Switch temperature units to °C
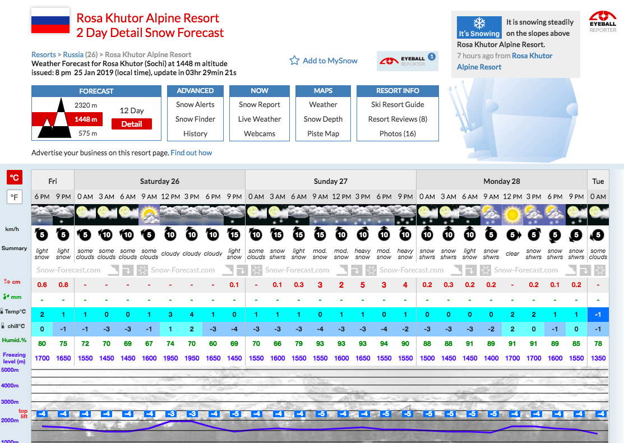Image resolution: width=624 pixels, height=443 pixels. point(15,178)
